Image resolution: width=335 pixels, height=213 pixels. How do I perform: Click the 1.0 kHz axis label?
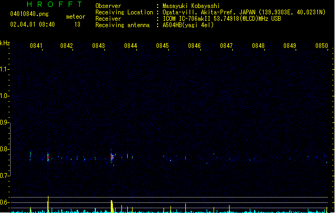4,96
